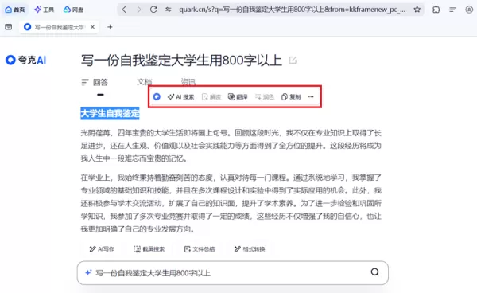
Task: Switch to the 回答 tab
Action: click(x=95, y=82)
